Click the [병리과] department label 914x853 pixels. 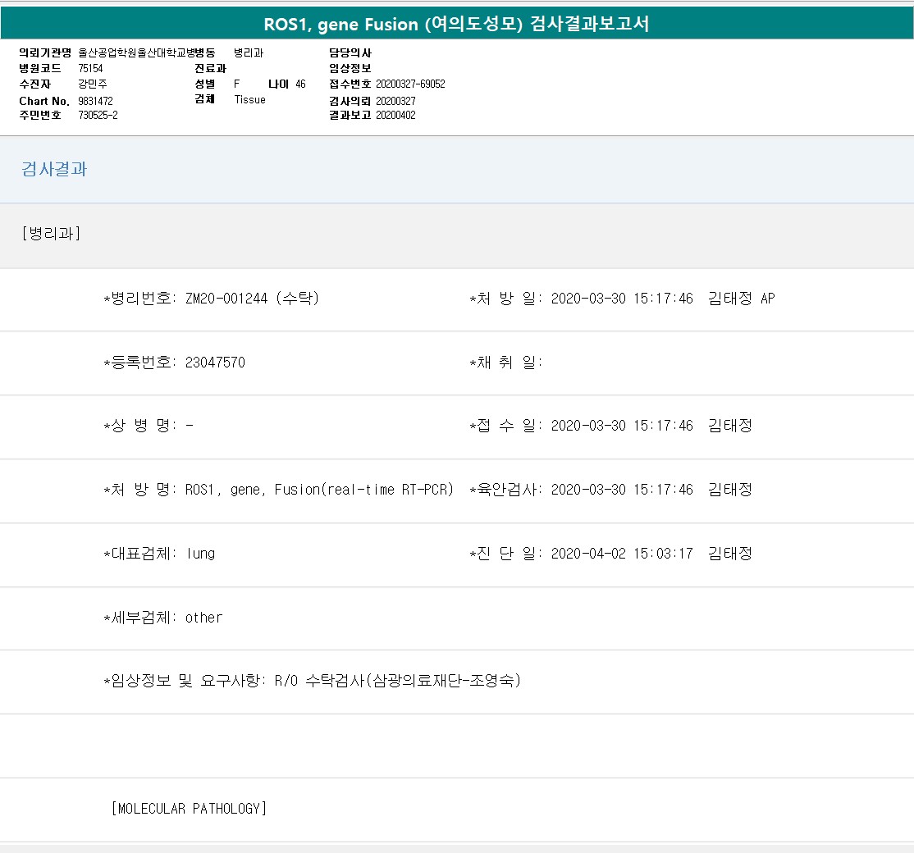51,234
